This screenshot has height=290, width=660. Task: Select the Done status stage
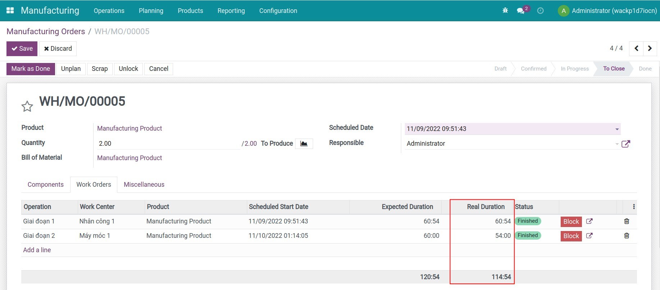[x=645, y=69]
